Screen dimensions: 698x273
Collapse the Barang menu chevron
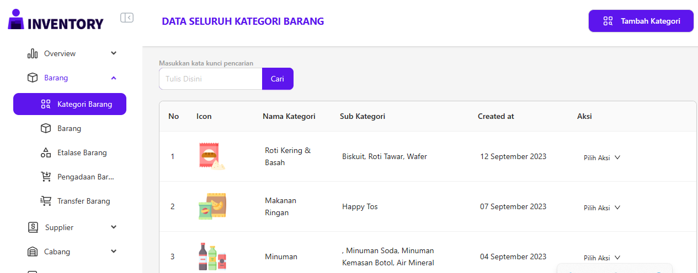(x=114, y=78)
